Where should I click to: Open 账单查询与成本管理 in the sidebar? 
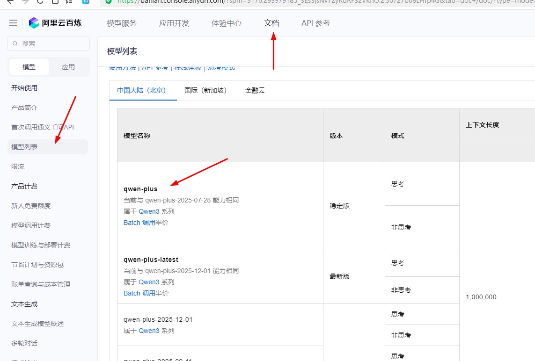(x=41, y=284)
